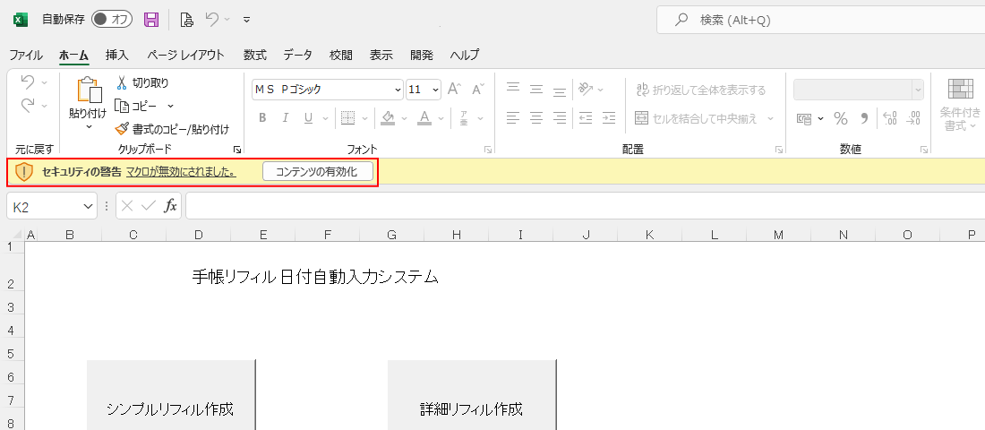Toggle bold formatting

(263, 118)
